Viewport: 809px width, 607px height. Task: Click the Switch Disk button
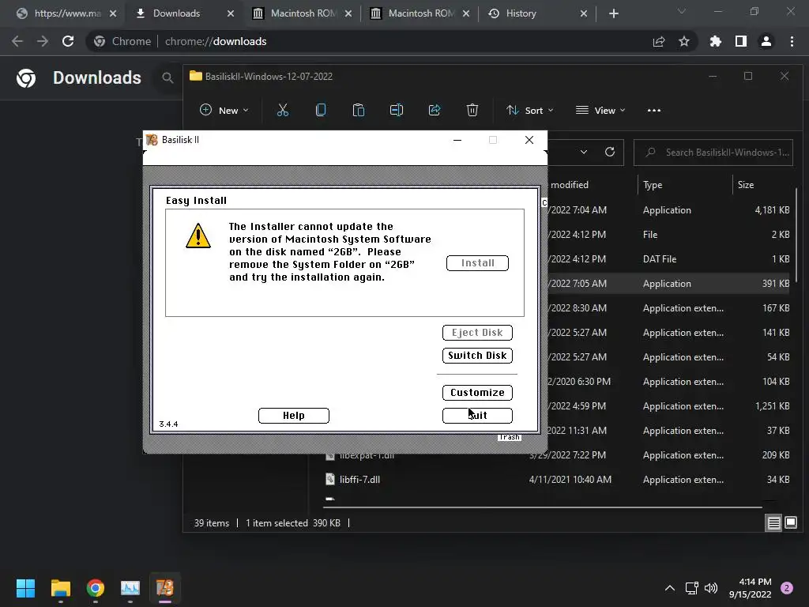pos(477,356)
